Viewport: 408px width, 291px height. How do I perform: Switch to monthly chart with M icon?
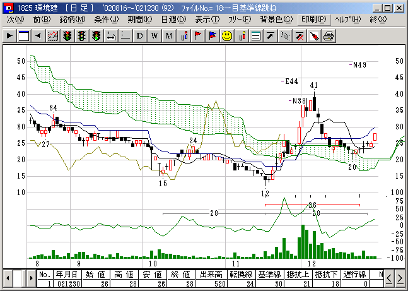coord(169,35)
